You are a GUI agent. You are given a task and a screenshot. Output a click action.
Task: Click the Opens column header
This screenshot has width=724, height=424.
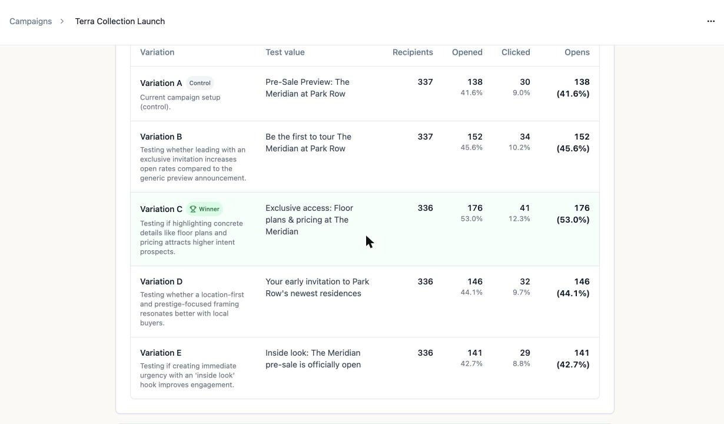577,52
